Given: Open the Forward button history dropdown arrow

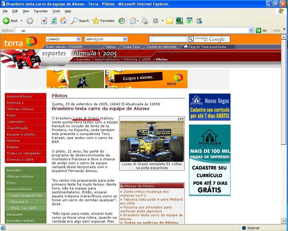Looking at the screenshot, I should 37,21.
